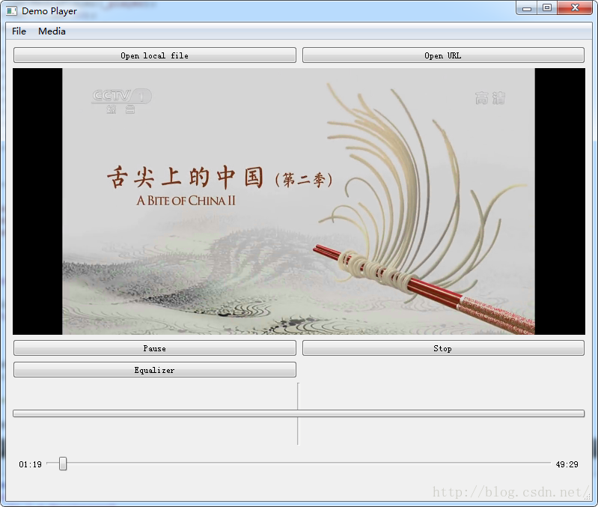Click the elapsed time 01:19
Image resolution: width=598 pixels, height=507 pixels.
(30, 464)
